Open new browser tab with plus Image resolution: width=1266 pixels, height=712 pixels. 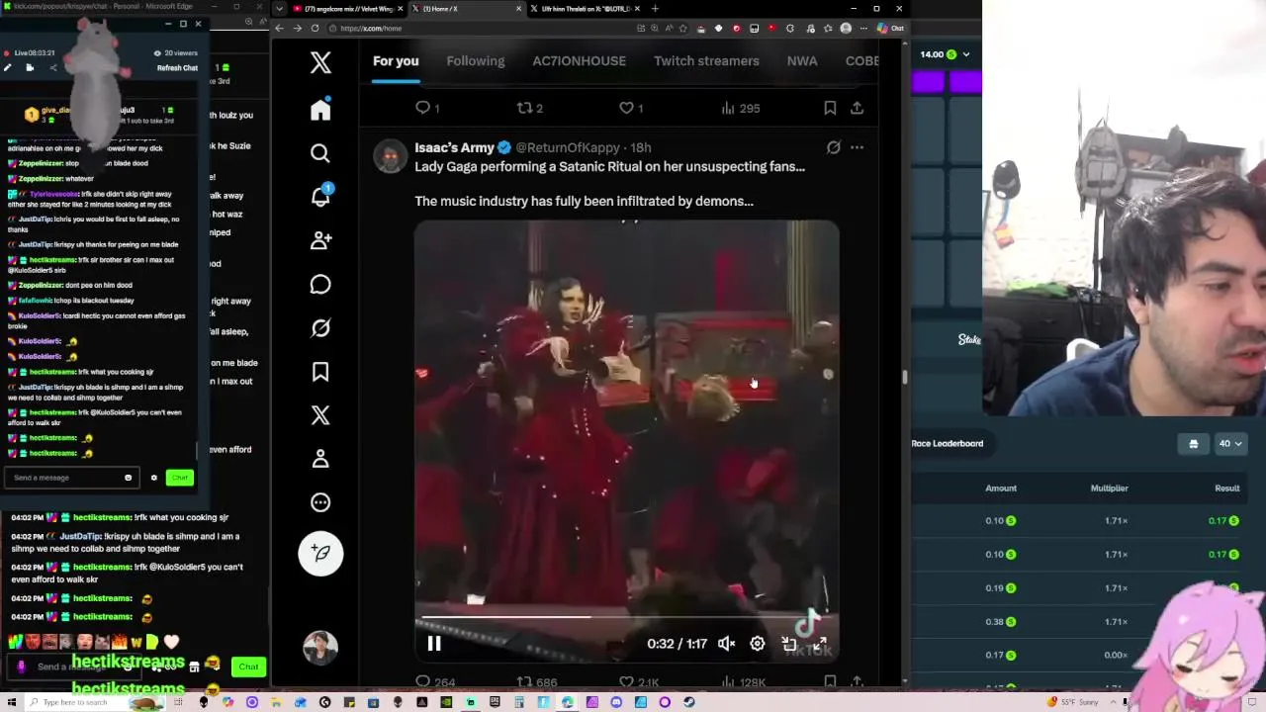point(655,9)
